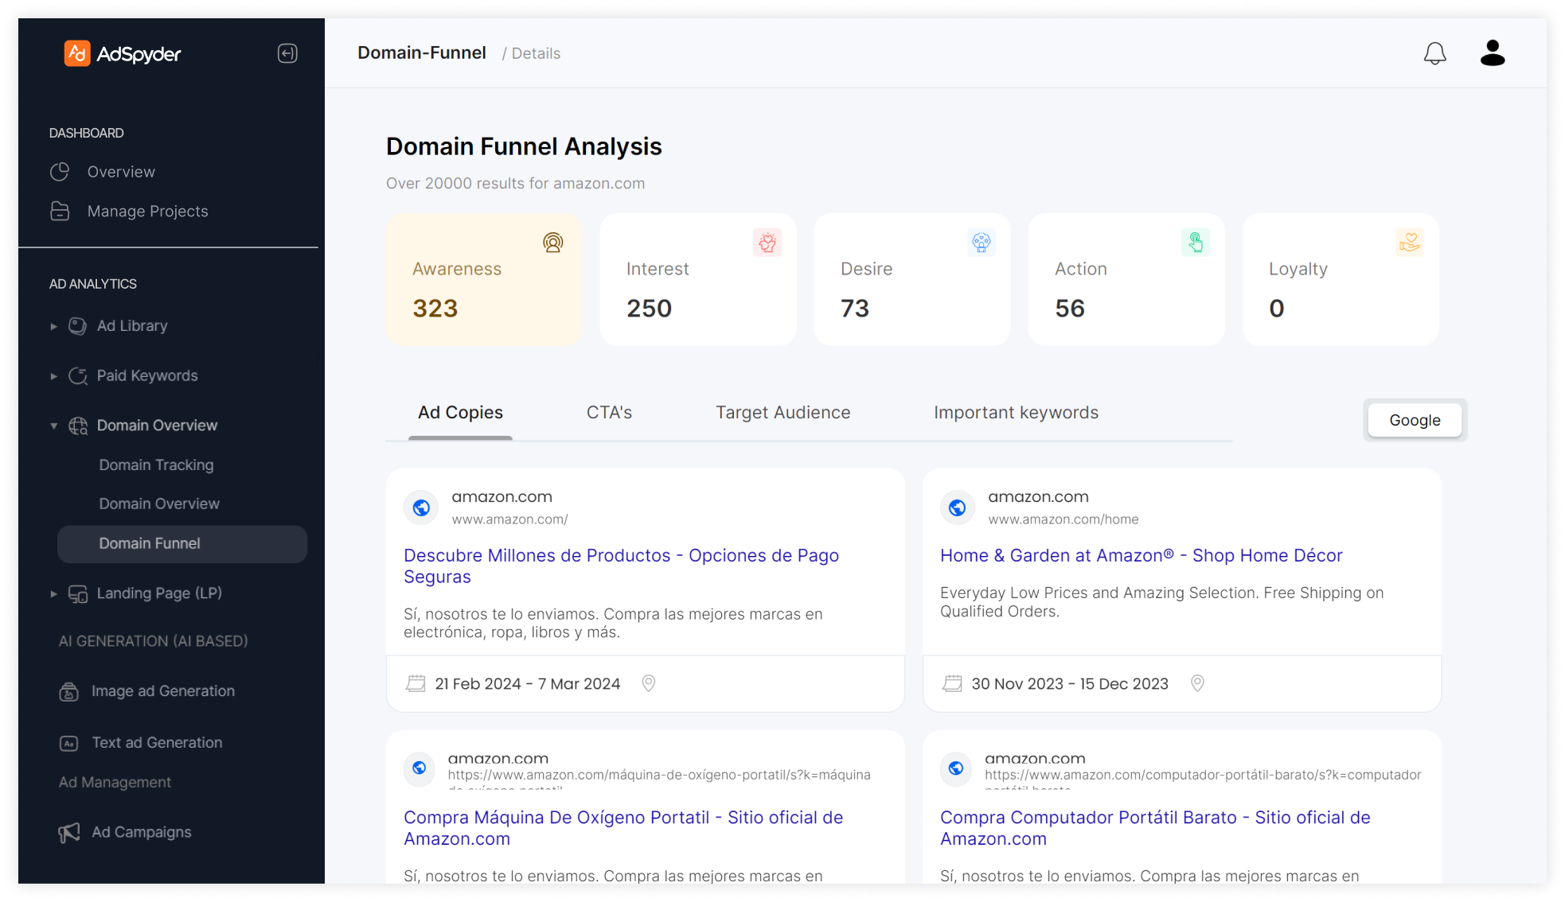
Task: Click globe icon on Máquina De Oxígeno ad
Action: 420,768
